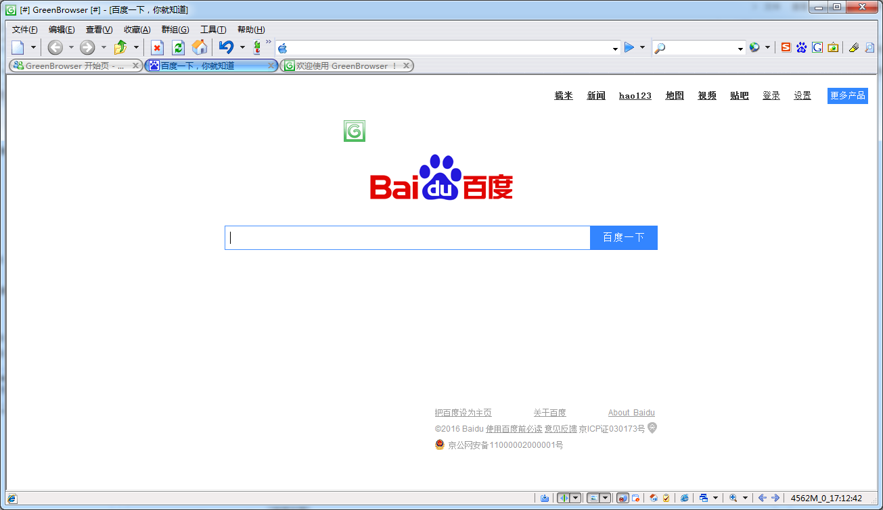Viewport: 883px width, 510px height.
Task: Click the status bar download icon
Action: tap(545, 499)
